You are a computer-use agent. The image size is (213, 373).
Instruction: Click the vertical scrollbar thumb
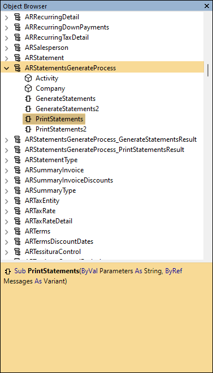(x=208, y=70)
